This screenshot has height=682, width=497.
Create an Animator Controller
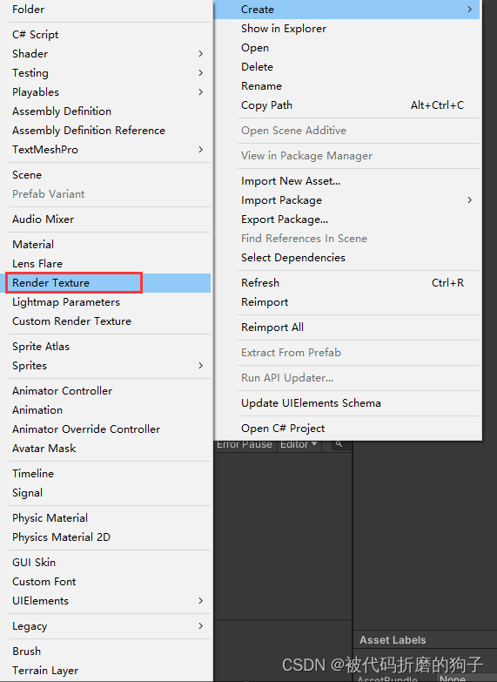(107, 390)
